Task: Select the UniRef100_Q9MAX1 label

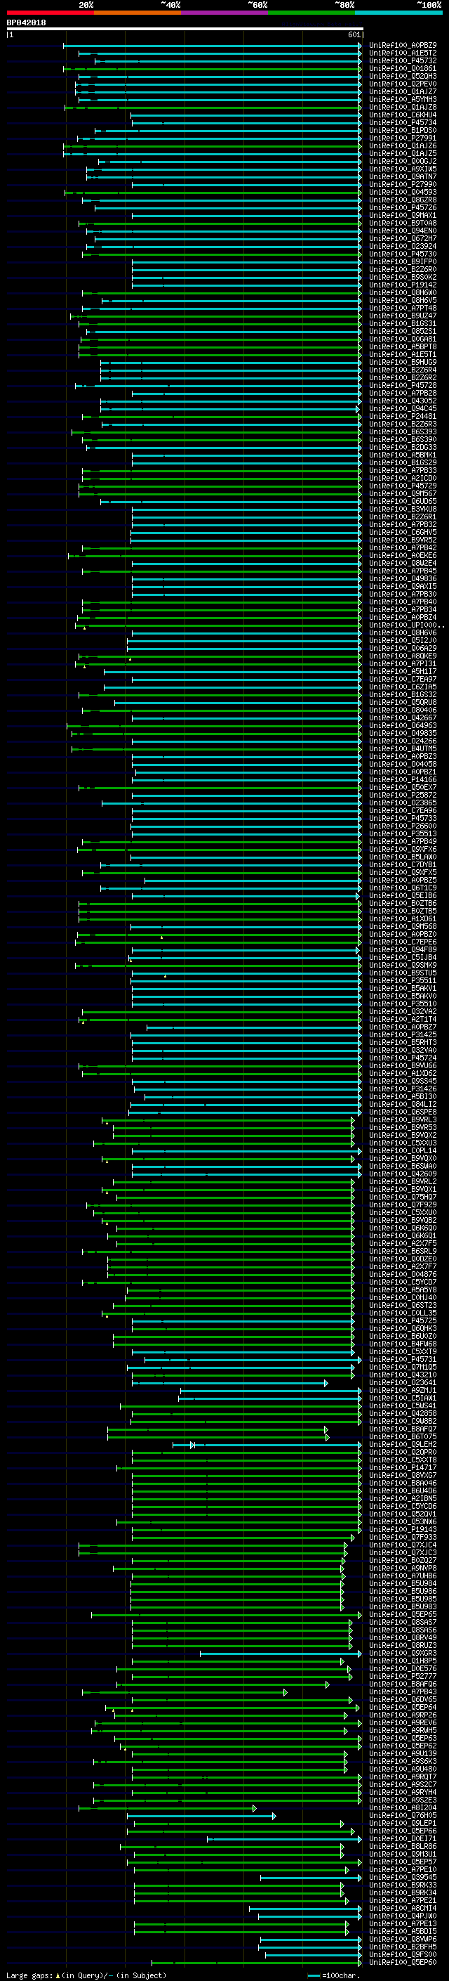Action: [x=403, y=215]
